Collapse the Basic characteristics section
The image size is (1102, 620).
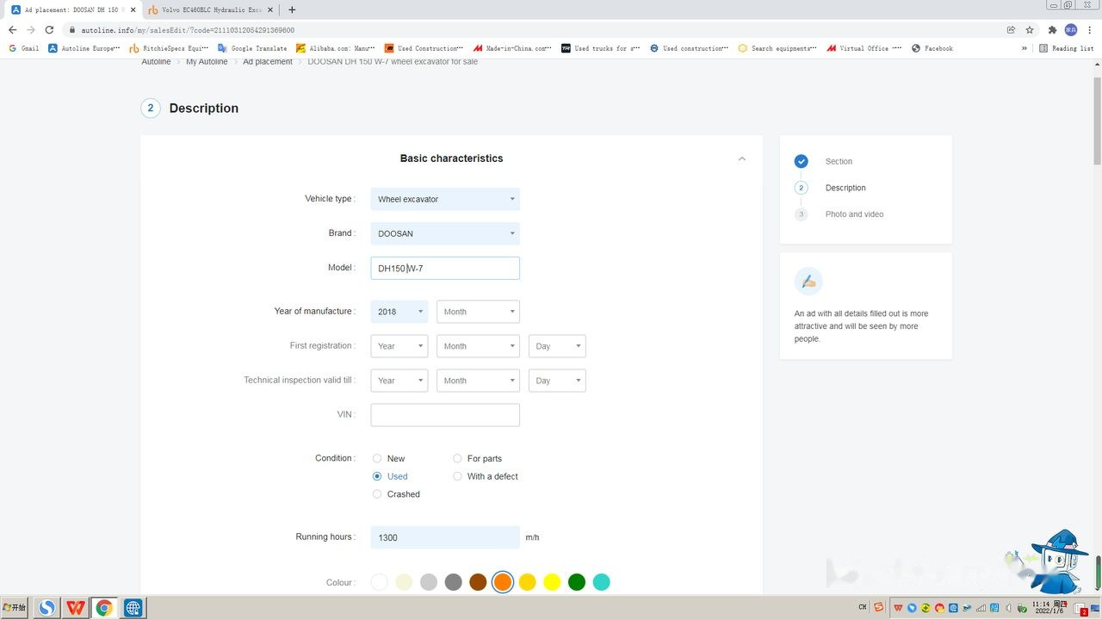pyautogui.click(x=741, y=158)
